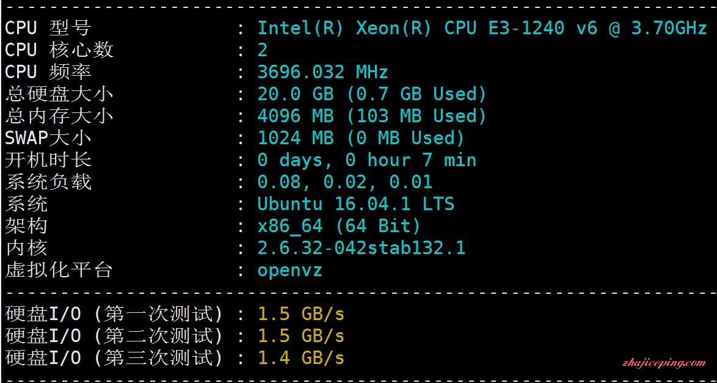Click the zhujiceping.com watermark
Image resolution: width=717 pixels, height=383 pixels.
[664, 363]
